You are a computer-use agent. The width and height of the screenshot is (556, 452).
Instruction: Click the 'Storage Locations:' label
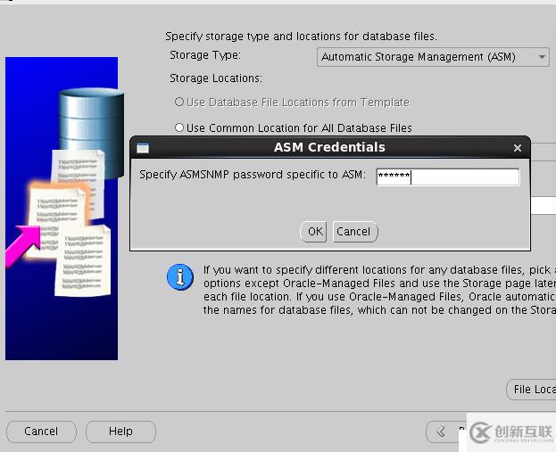point(216,78)
